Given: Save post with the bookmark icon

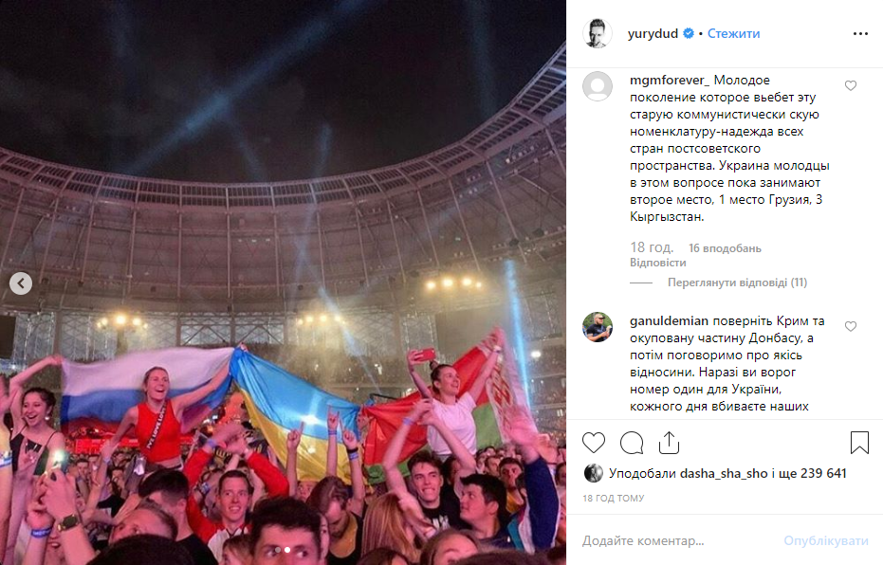Looking at the screenshot, I should tap(859, 443).
